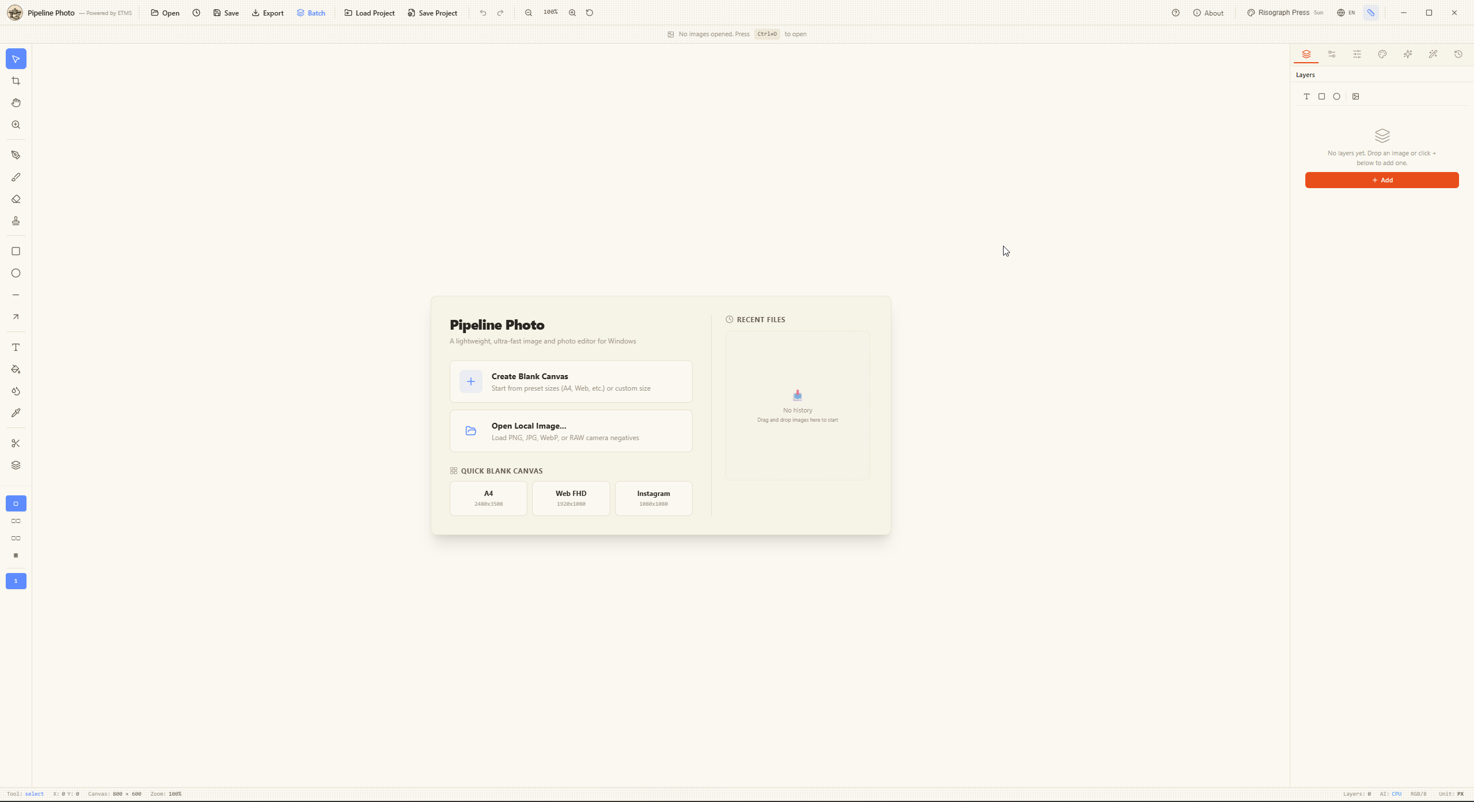The width and height of the screenshot is (1474, 802).
Task: Select the Clone Stamp tool
Action: pyautogui.click(x=16, y=221)
